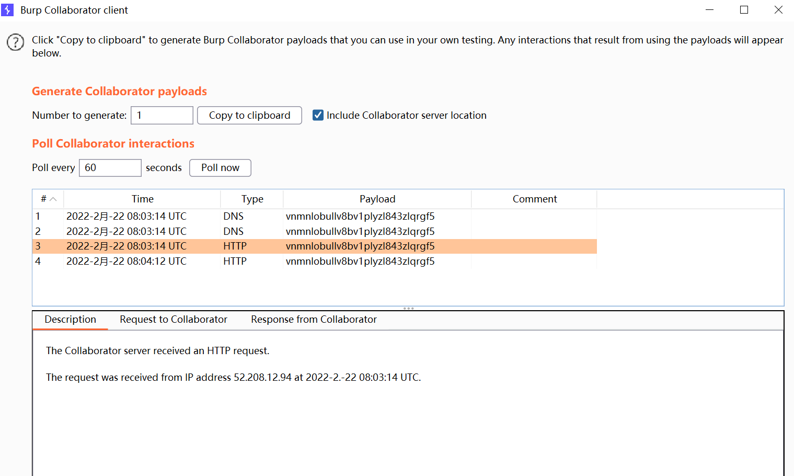
Task: Sort table by the # column header
Action: click(x=48, y=199)
